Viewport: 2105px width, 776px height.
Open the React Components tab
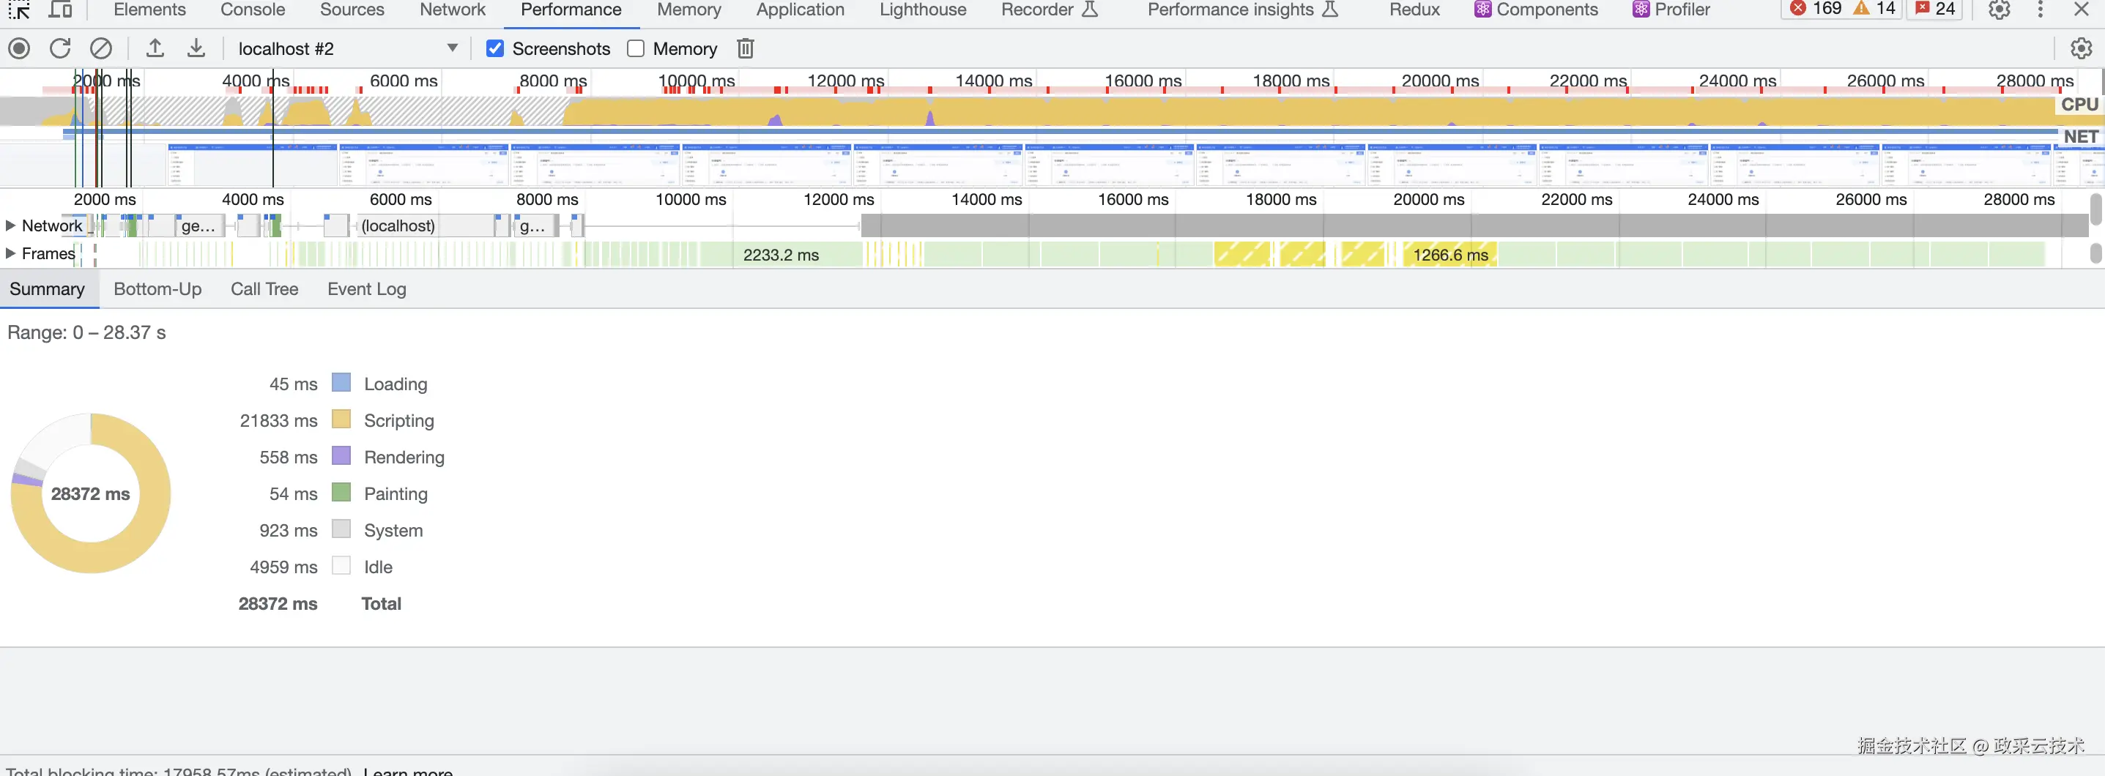(x=1536, y=10)
